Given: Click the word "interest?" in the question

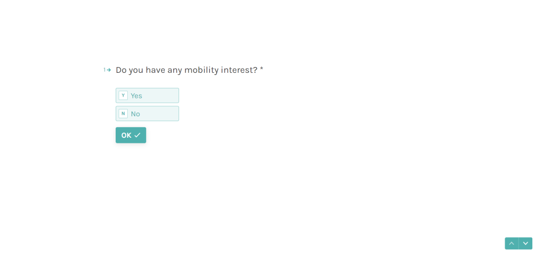Looking at the screenshot, I should 239,70.
